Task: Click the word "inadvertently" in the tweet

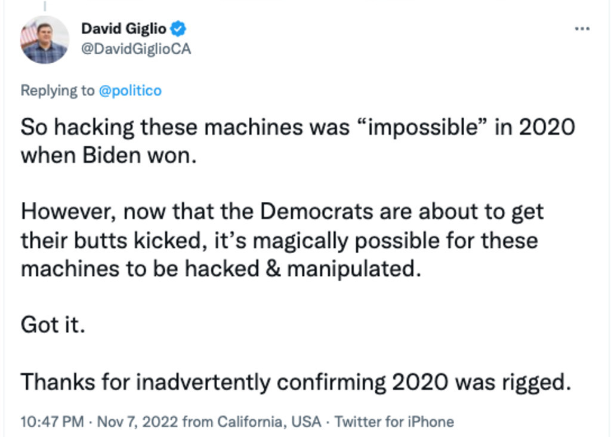Action: tap(203, 382)
